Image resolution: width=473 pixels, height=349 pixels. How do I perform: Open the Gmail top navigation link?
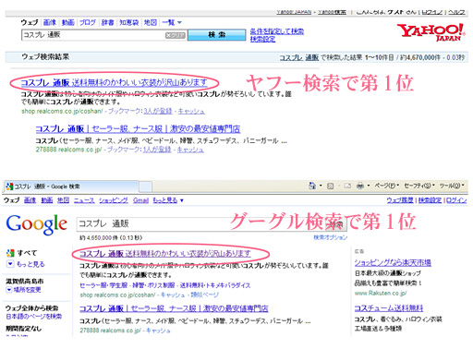(x=140, y=200)
